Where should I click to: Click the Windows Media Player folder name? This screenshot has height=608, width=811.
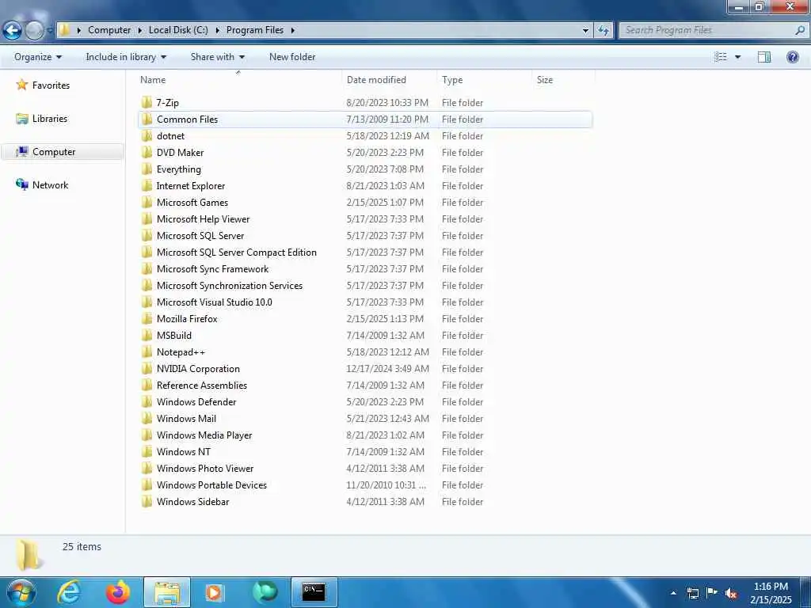coord(204,435)
